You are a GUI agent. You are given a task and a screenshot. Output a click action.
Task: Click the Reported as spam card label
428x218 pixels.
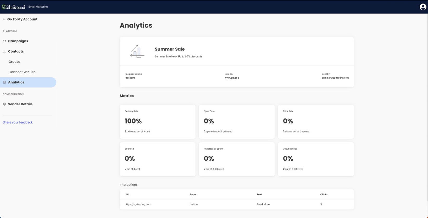point(213,149)
